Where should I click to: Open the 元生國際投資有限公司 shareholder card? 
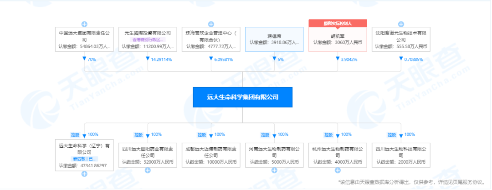point(148,39)
